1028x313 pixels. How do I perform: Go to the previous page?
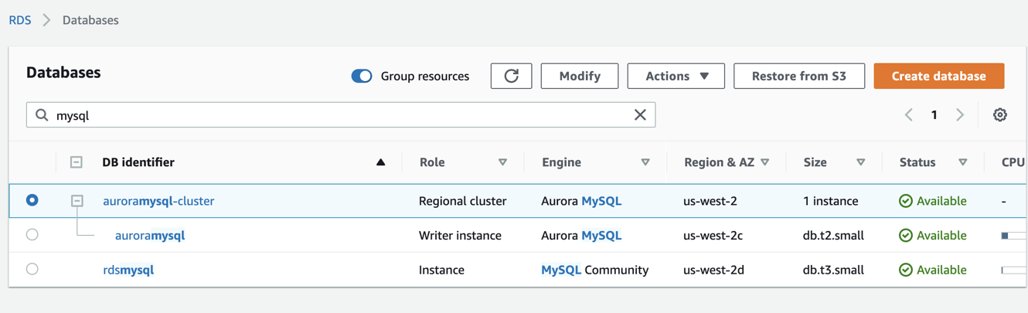(909, 115)
